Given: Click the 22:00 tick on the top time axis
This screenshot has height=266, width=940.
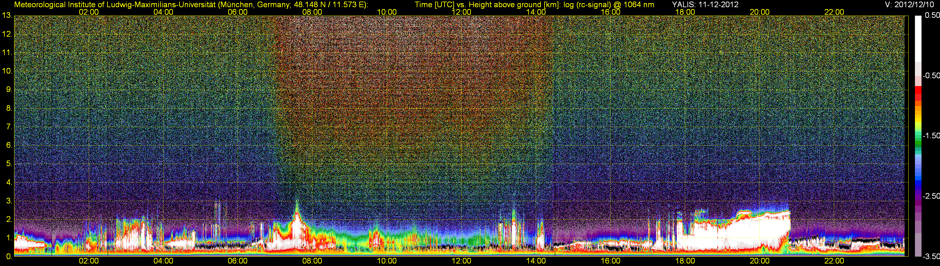Looking at the screenshot, I should [x=834, y=12].
